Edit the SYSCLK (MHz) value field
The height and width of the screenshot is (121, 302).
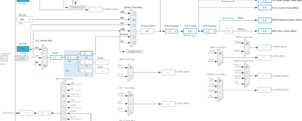point(147,31)
